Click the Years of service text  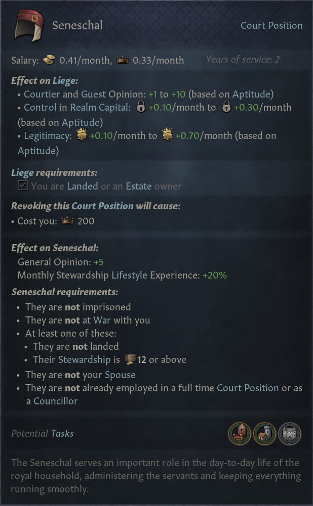click(243, 60)
